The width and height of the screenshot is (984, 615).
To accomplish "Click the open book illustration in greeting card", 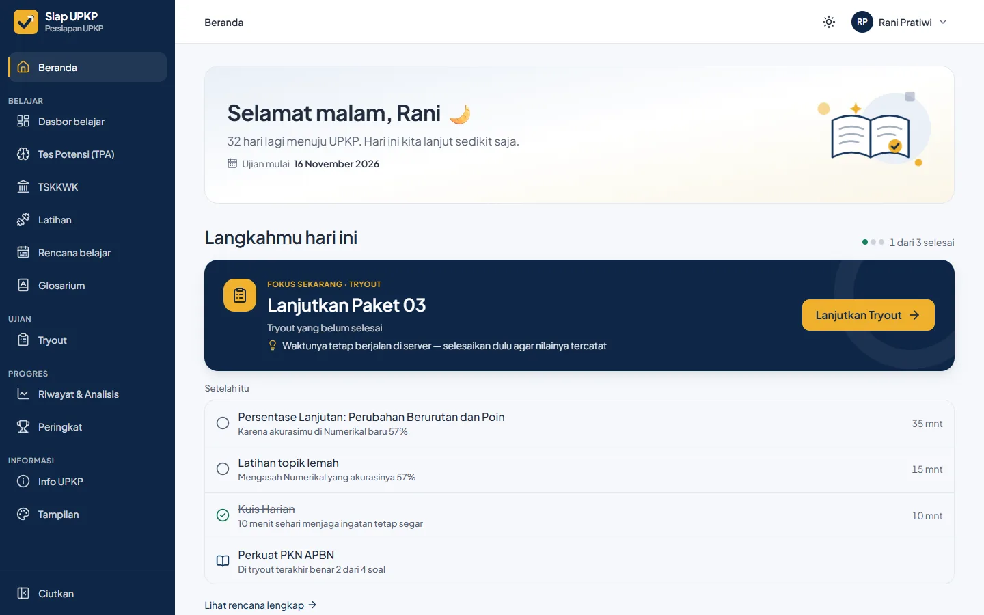I will coord(870,135).
